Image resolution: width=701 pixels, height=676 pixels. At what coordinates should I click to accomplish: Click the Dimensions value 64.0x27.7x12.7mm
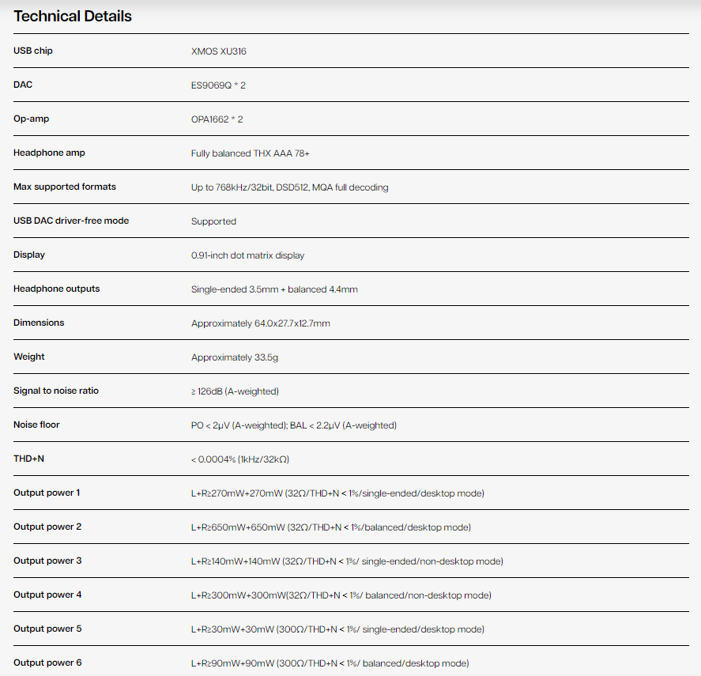(260, 323)
